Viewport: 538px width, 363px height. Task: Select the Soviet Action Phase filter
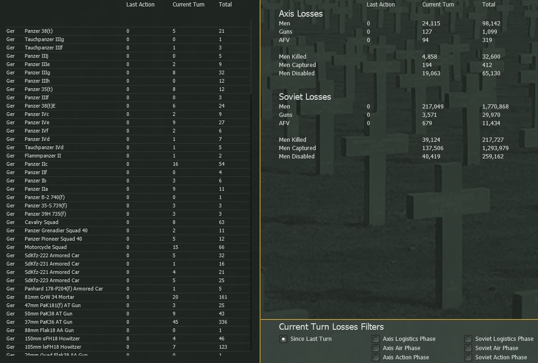[468, 357]
